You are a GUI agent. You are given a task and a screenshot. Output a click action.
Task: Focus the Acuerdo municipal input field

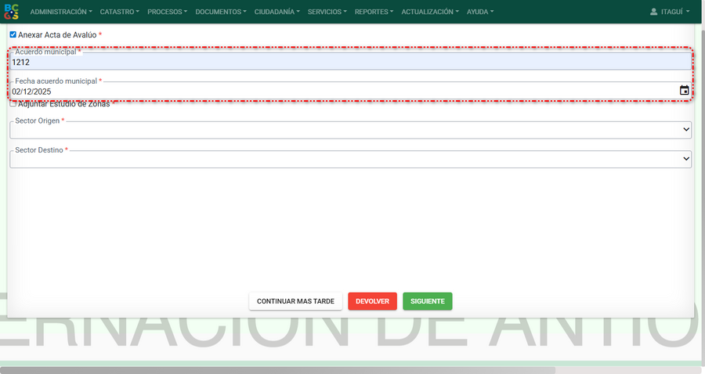350,62
